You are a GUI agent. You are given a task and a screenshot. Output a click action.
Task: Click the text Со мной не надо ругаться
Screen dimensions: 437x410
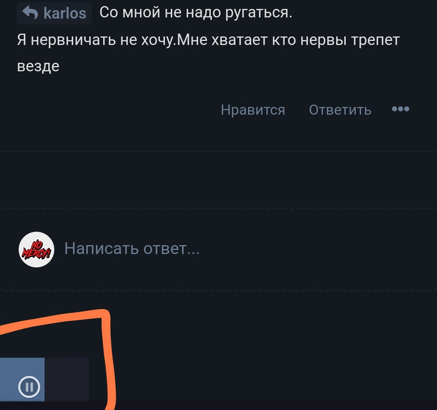pos(195,13)
